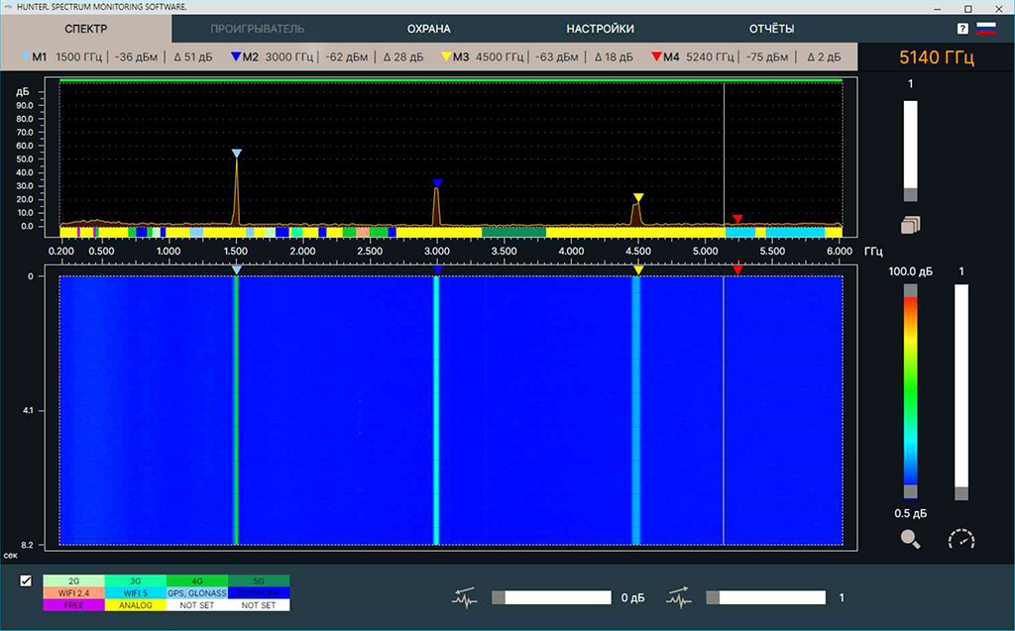Click first NOT SET legend cell
The image size is (1015, 631).
[197, 605]
